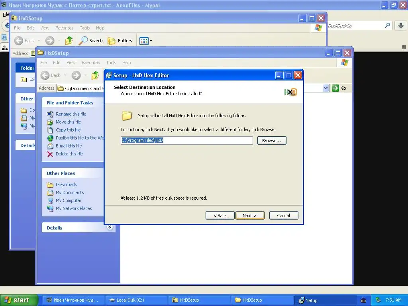Cancel the HxD Hex Editor setup

pos(284,216)
